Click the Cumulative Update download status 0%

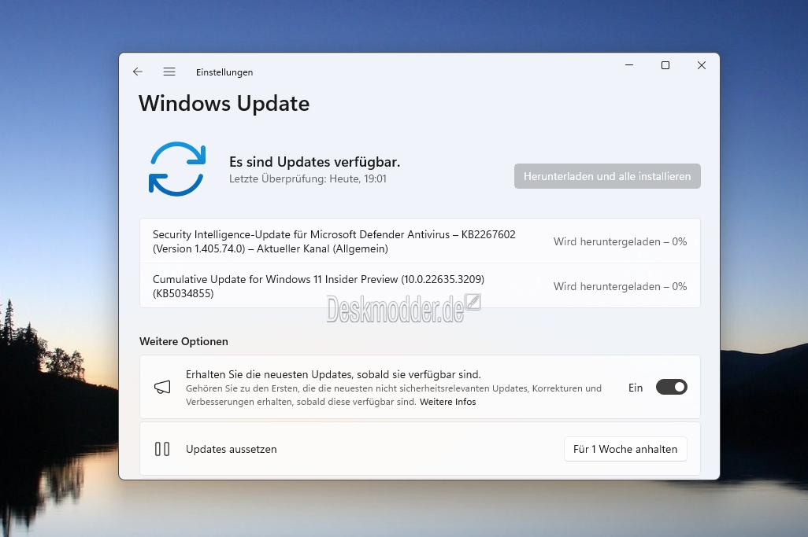[620, 286]
